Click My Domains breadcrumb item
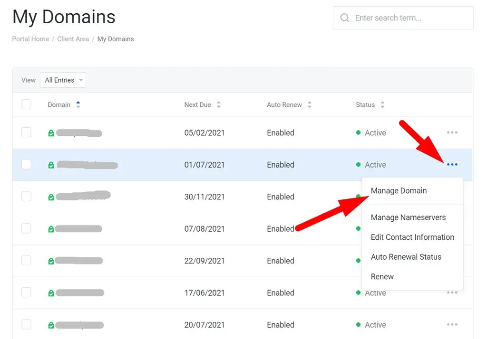The image size is (487, 339). pos(116,39)
